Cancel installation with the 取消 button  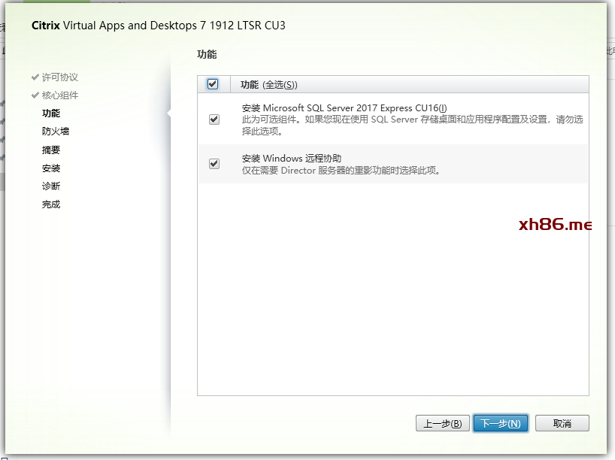pyautogui.click(x=562, y=423)
